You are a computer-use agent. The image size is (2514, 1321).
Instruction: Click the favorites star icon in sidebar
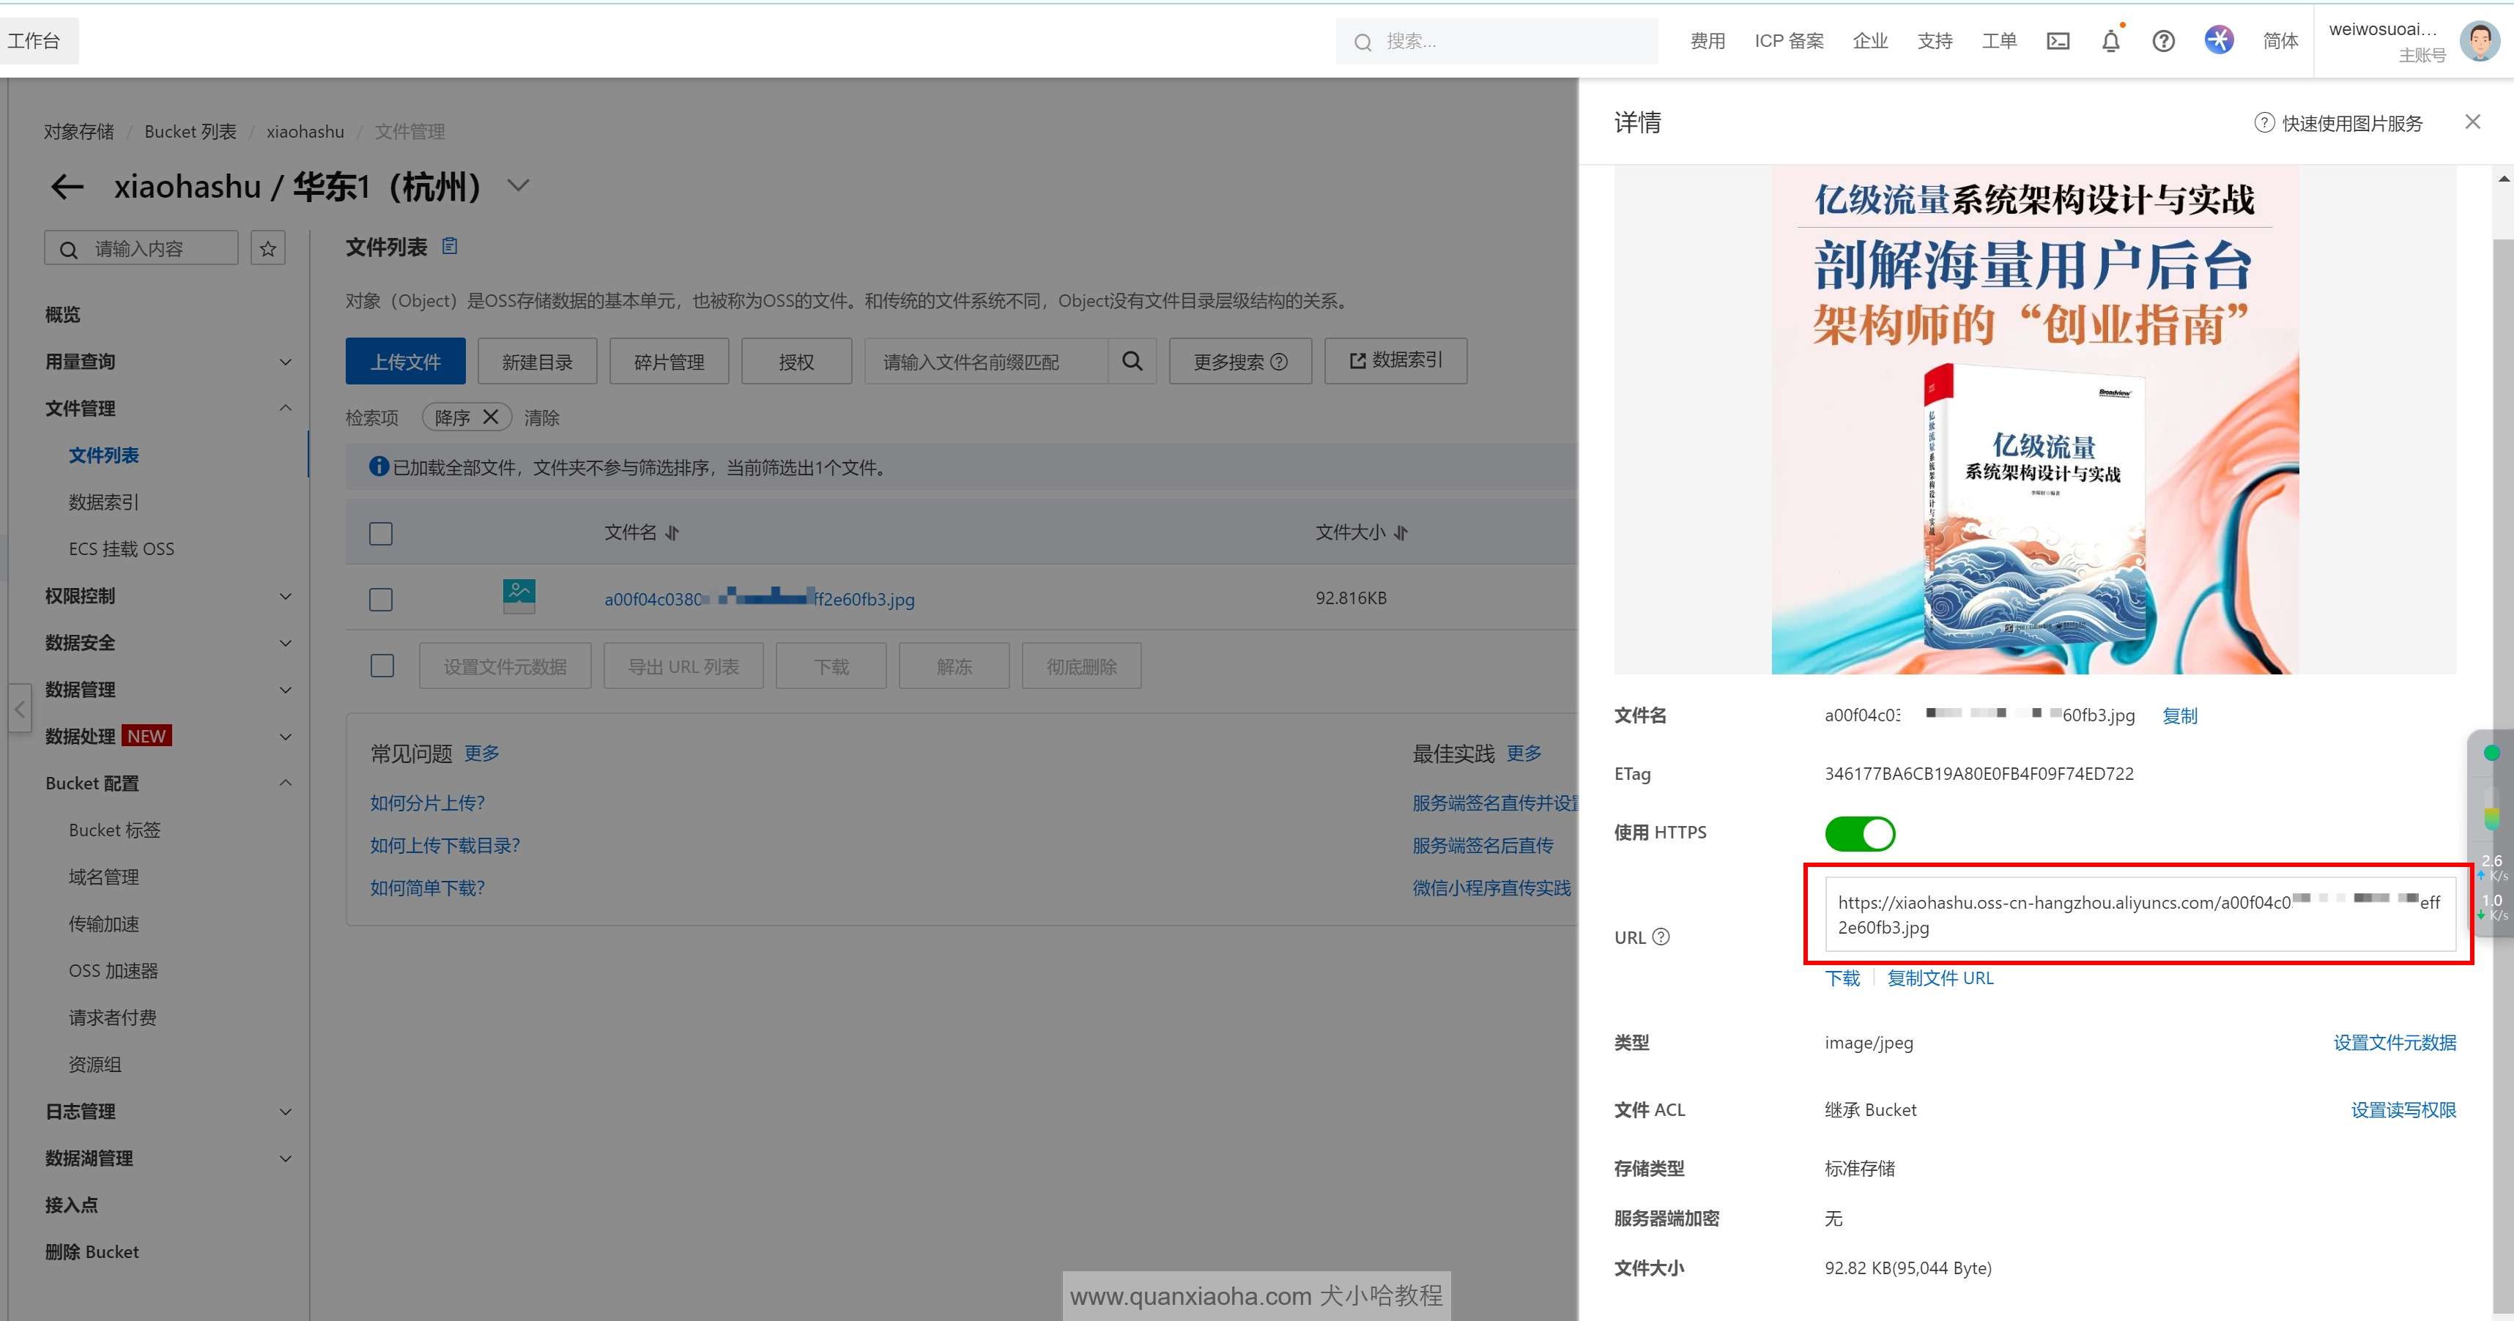click(267, 249)
